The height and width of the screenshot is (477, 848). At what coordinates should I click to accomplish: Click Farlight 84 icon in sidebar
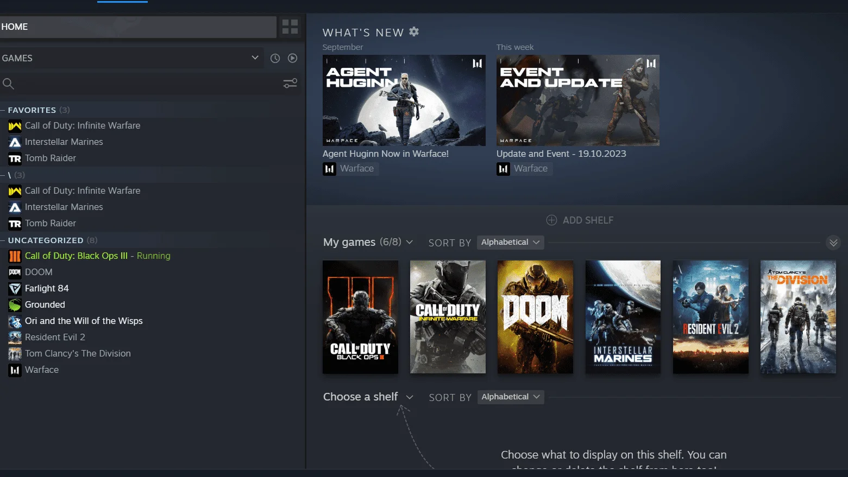(x=15, y=289)
